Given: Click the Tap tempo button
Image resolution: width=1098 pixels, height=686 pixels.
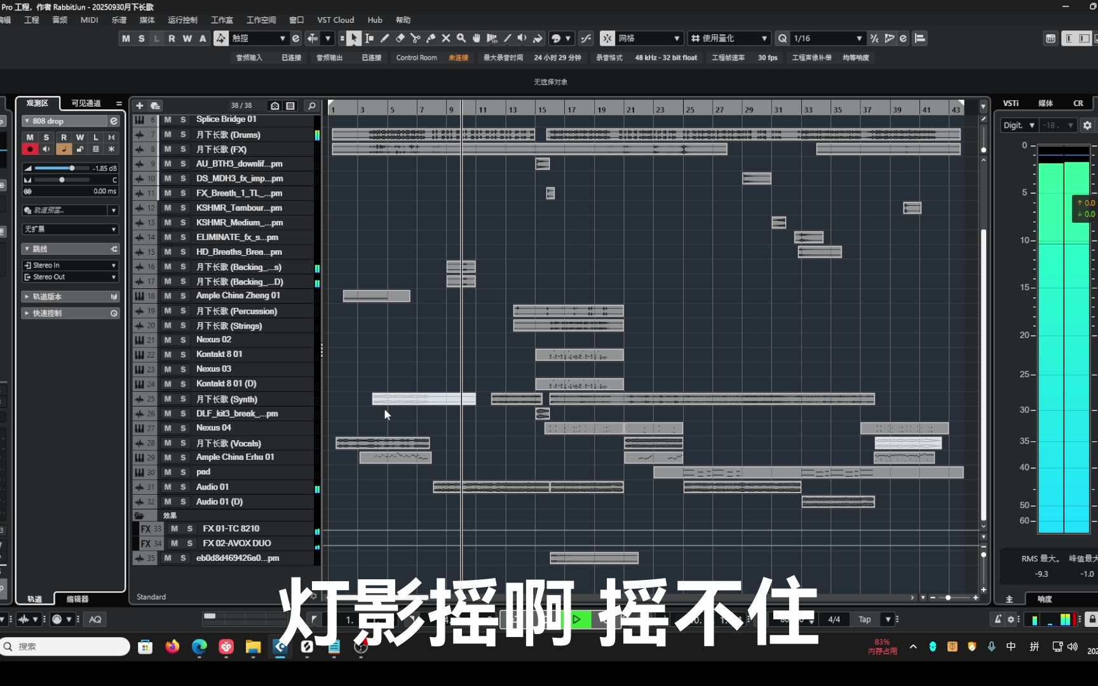Looking at the screenshot, I should (x=864, y=619).
